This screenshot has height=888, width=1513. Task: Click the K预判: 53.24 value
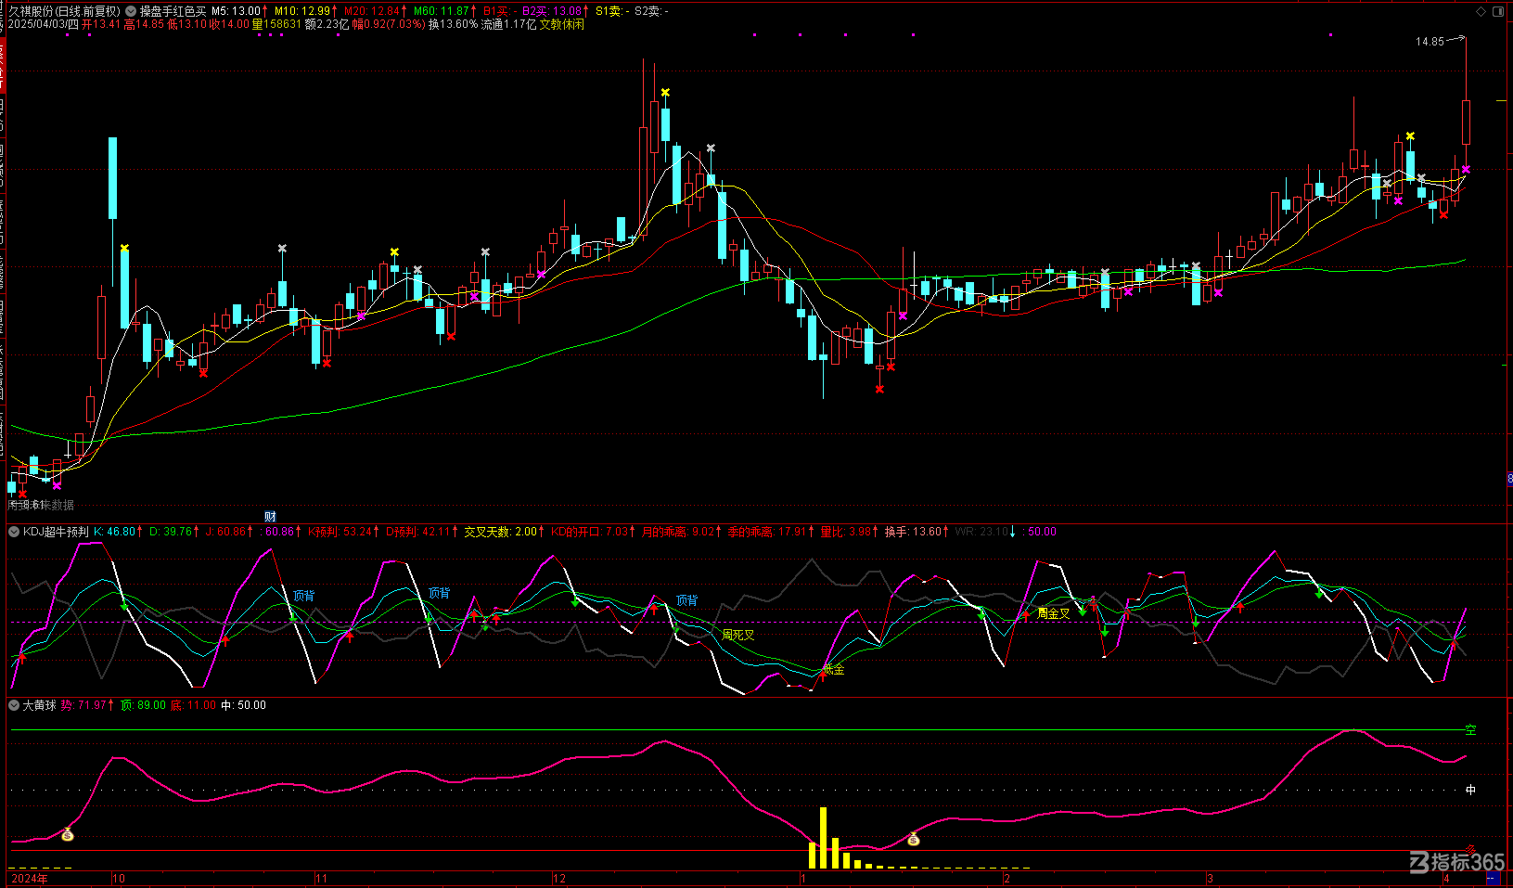pyautogui.click(x=340, y=532)
